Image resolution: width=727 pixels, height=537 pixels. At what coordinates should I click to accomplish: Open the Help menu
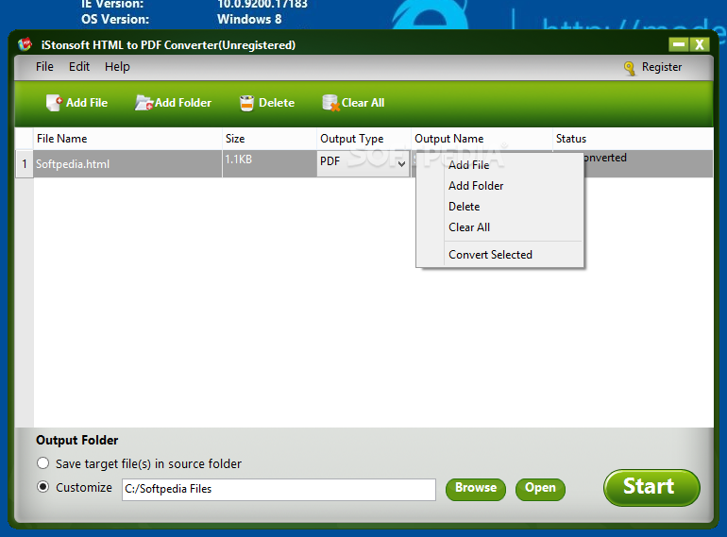[x=117, y=67]
